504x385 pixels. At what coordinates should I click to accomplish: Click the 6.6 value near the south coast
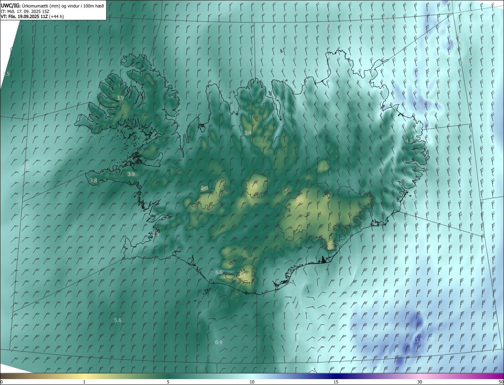(219, 272)
